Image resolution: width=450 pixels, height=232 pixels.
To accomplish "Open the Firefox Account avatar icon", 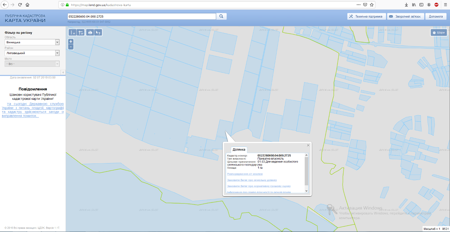I will [x=429, y=5].
